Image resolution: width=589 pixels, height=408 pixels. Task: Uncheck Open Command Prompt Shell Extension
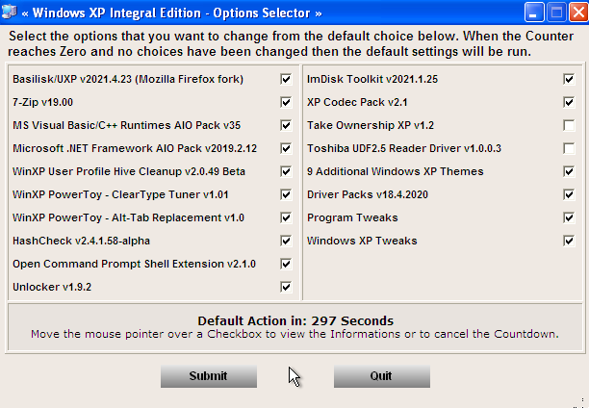286,264
